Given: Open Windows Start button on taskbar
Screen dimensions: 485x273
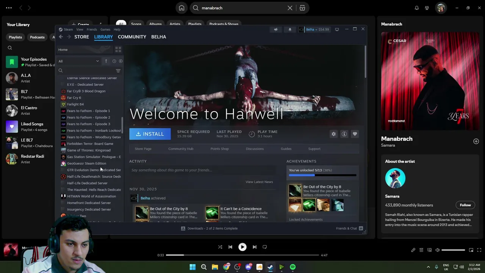Looking at the screenshot, I should click(x=192, y=267).
